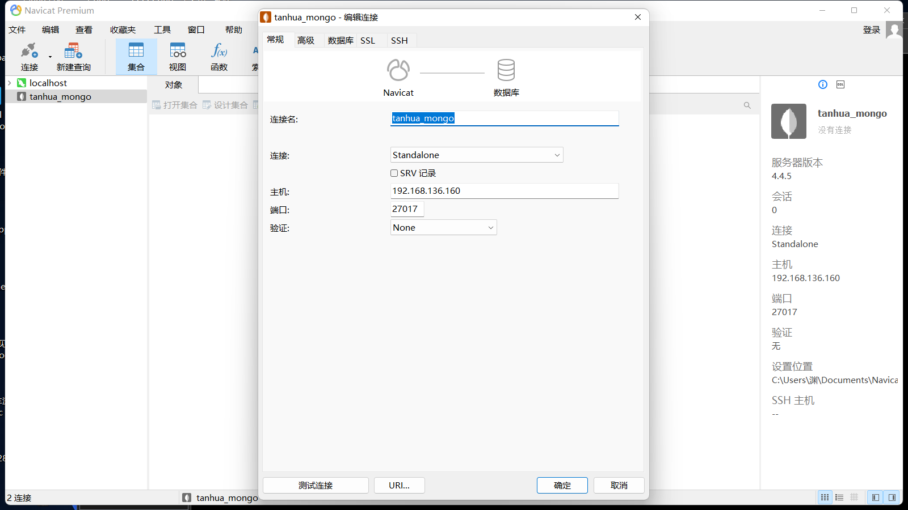Click the 登录 link
Screen dimensions: 908x510
pos(872,30)
